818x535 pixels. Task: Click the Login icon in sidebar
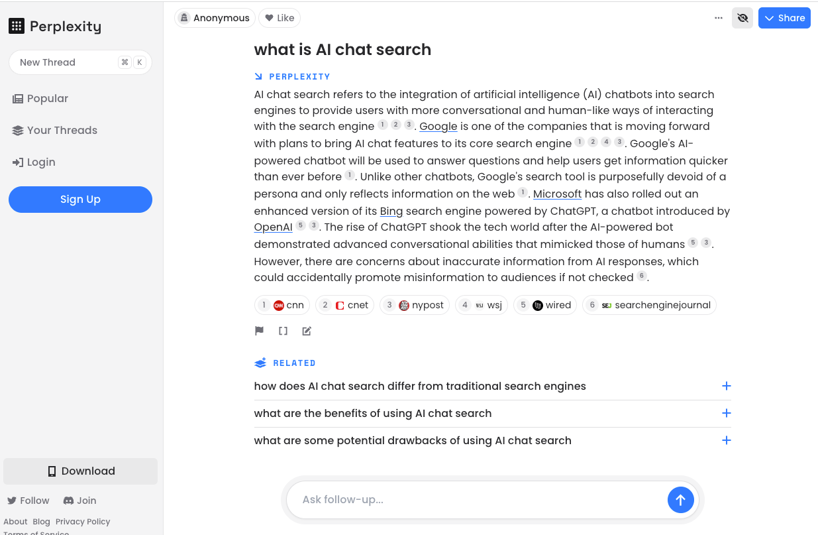pos(17,162)
